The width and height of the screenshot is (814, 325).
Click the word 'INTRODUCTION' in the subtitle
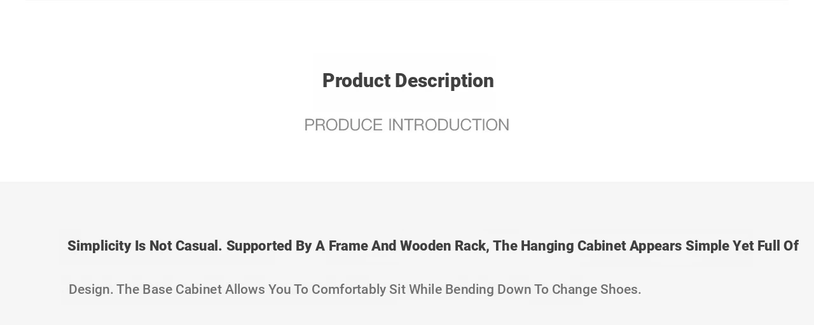449,125
